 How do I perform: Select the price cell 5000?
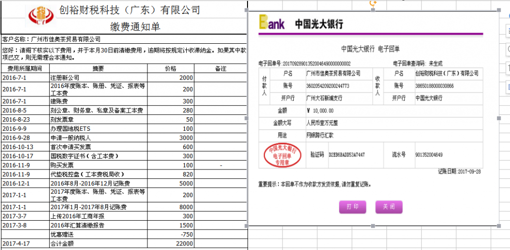coord(171,183)
